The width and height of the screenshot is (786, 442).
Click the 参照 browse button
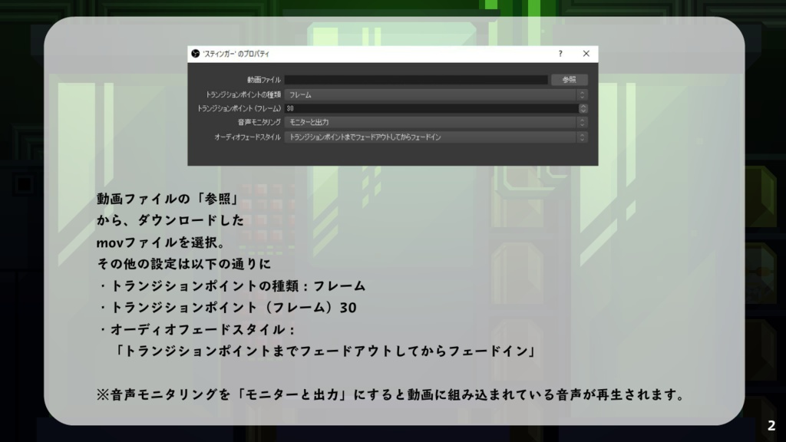pos(570,79)
